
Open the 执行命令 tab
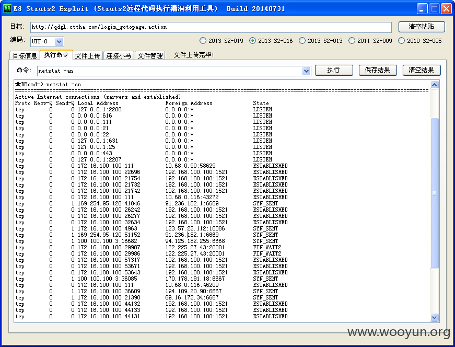pyautogui.click(x=56, y=54)
